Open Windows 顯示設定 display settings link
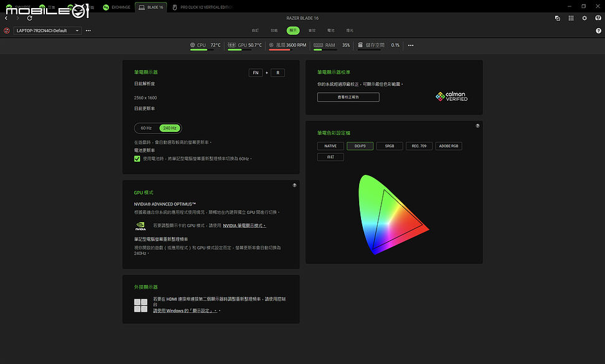This screenshot has height=364, width=605. [x=185, y=310]
